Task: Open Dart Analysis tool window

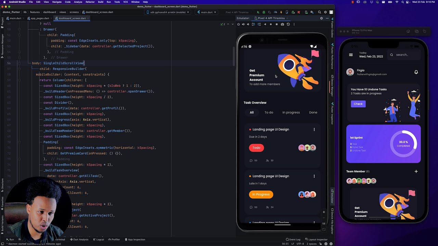Action: (x=79, y=240)
